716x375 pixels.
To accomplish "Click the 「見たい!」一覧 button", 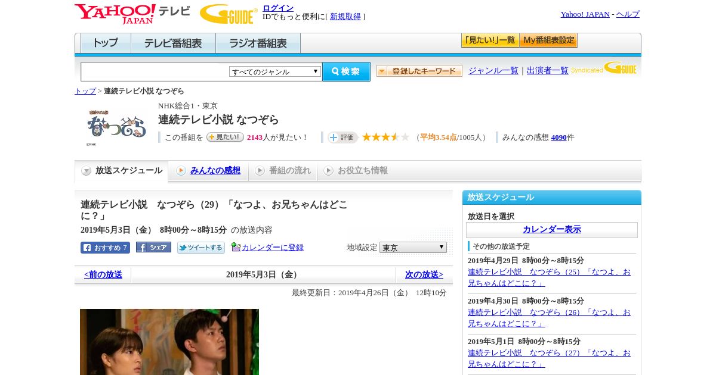I will [490, 40].
